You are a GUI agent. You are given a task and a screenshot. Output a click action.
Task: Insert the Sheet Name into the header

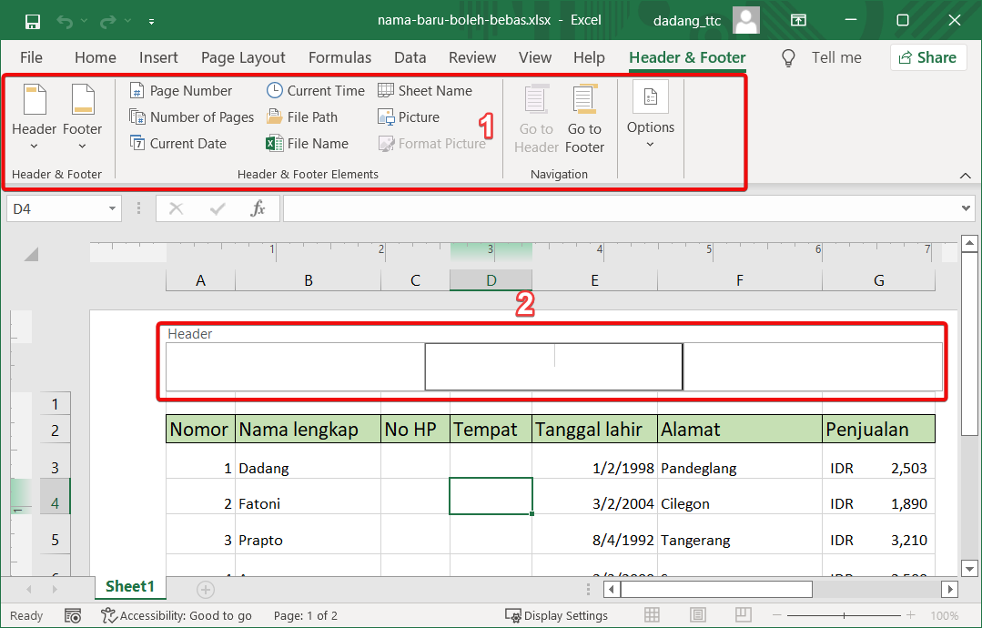click(x=424, y=90)
